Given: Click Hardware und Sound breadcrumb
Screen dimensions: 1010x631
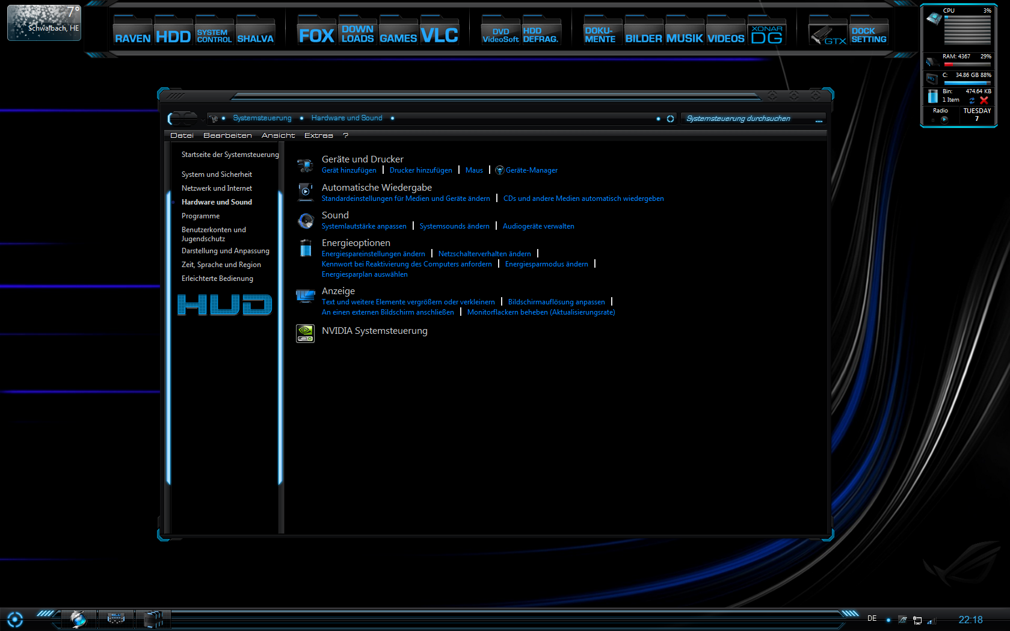Looking at the screenshot, I should (346, 118).
